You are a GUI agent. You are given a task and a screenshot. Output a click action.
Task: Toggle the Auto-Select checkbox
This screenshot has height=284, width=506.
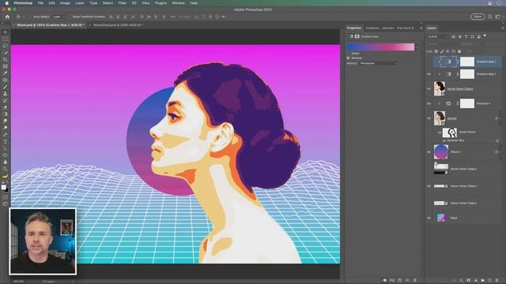click(31, 17)
